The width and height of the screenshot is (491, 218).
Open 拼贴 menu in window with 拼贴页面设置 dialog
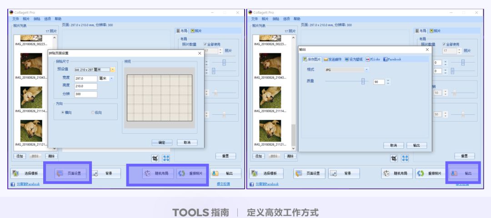pos(37,19)
